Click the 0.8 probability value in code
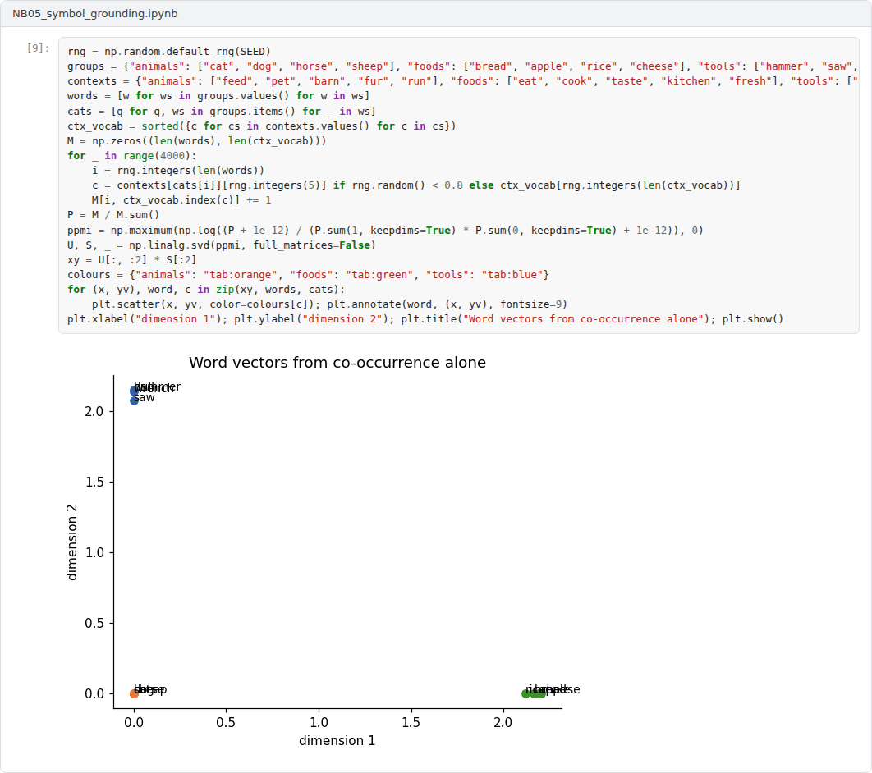The height and width of the screenshot is (773, 872). pyautogui.click(x=453, y=185)
